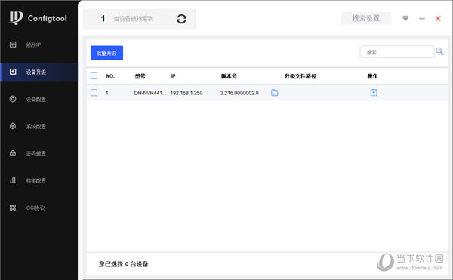The image size is (453, 280).
Task: Select 设备升级 in the sidebar
Action: tap(39, 72)
